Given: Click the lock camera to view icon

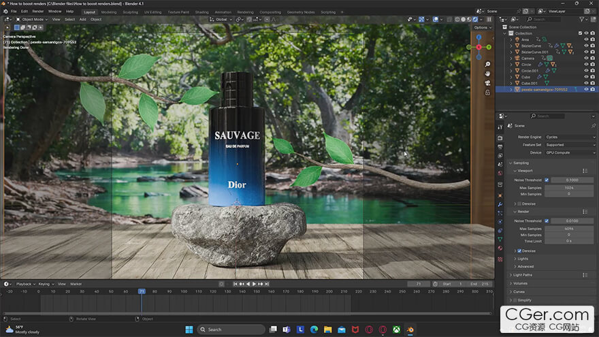Looking at the screenshot, I should [x=487, y=93].
